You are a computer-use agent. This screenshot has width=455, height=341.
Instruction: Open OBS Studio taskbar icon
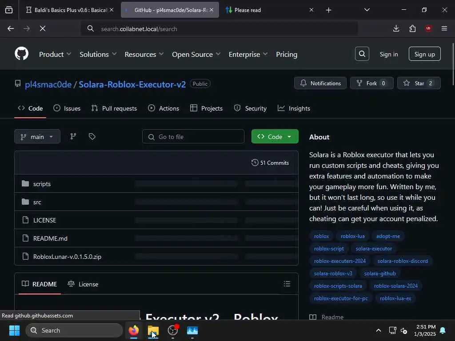[x=173, y=330]
